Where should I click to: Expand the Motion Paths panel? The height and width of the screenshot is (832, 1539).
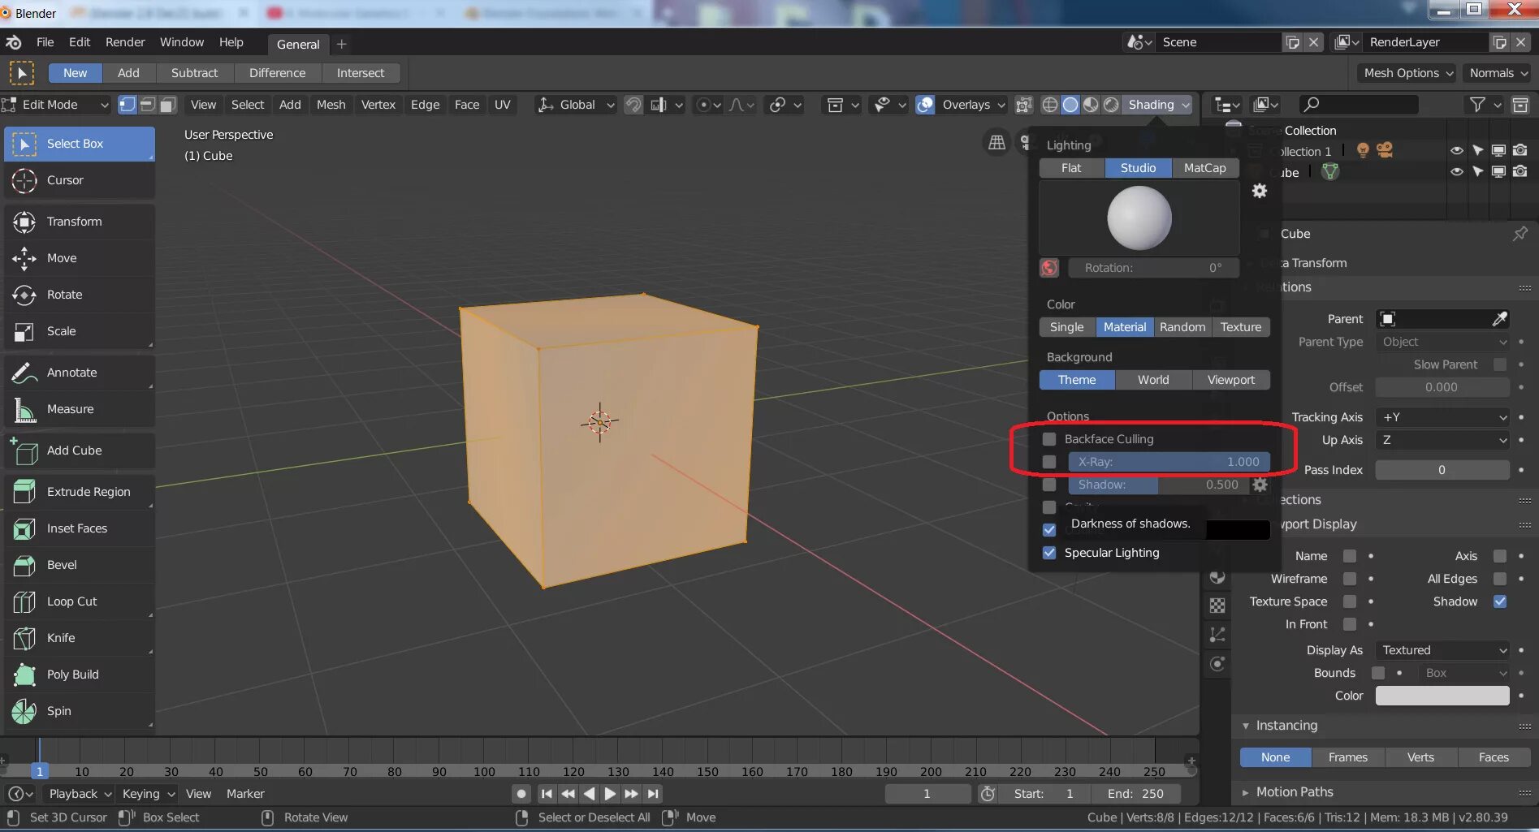point(1295,792)
